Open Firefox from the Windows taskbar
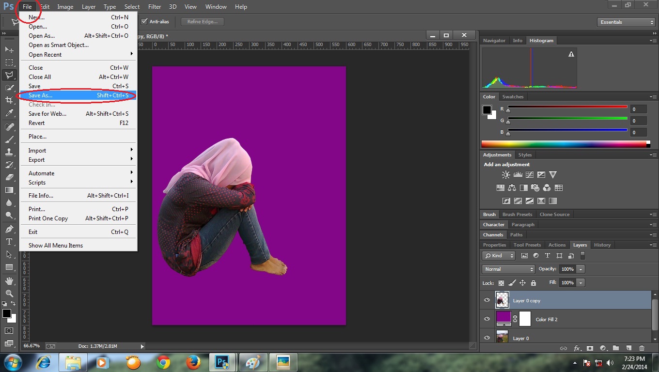 tap(193, 362)
